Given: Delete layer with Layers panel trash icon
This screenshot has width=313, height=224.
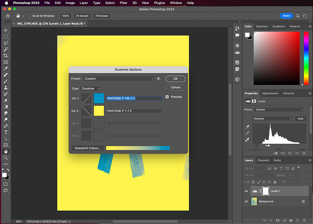Looking at the screenshot, I should tap(304, 221).
